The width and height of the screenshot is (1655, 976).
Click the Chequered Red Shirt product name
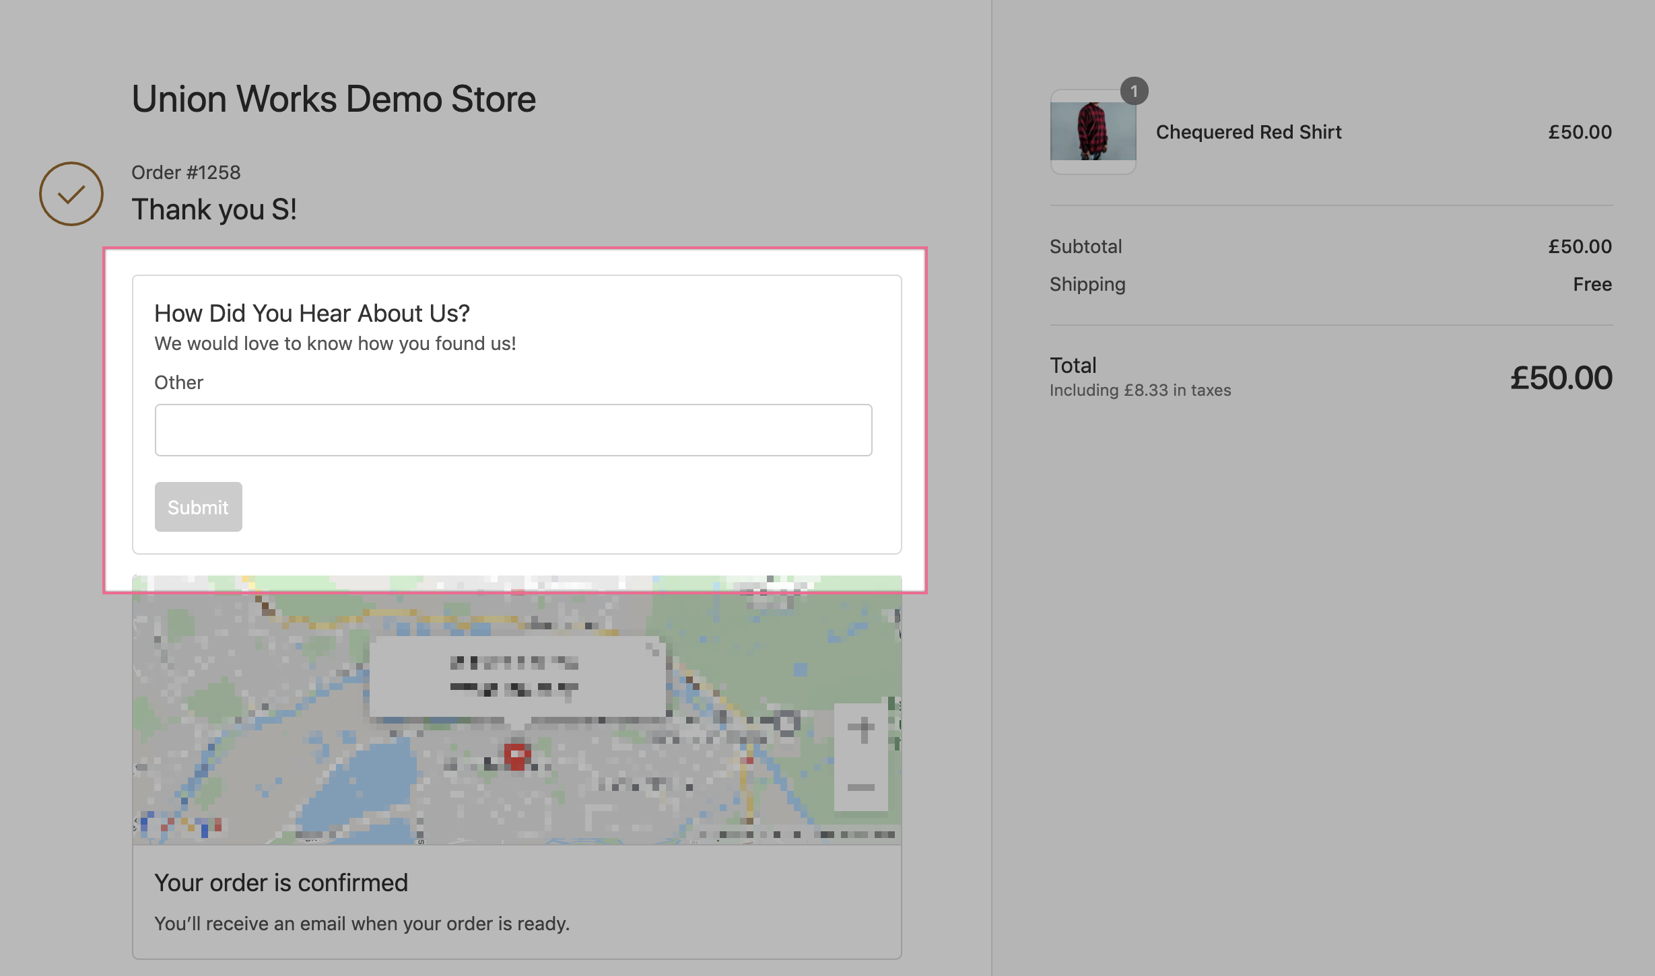coord(1248,132)
